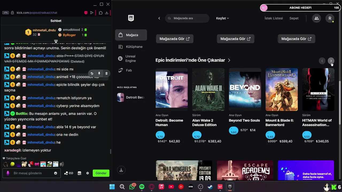Open the Epic Games logo home
This screenshot has height=192, width=342.
point(131,18)
